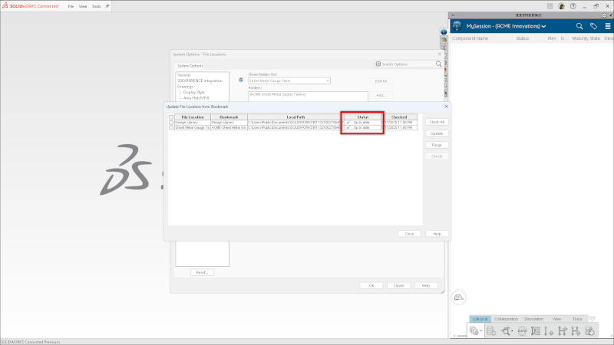614x345 pixels.
Task: Open the View menu in the menu bar
Action: [x=83, y=6]
